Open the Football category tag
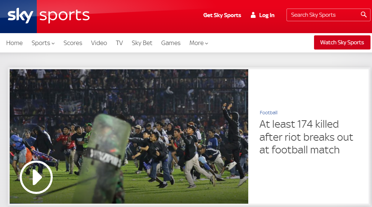The image size is (372, 207). (x=268, y=112)
